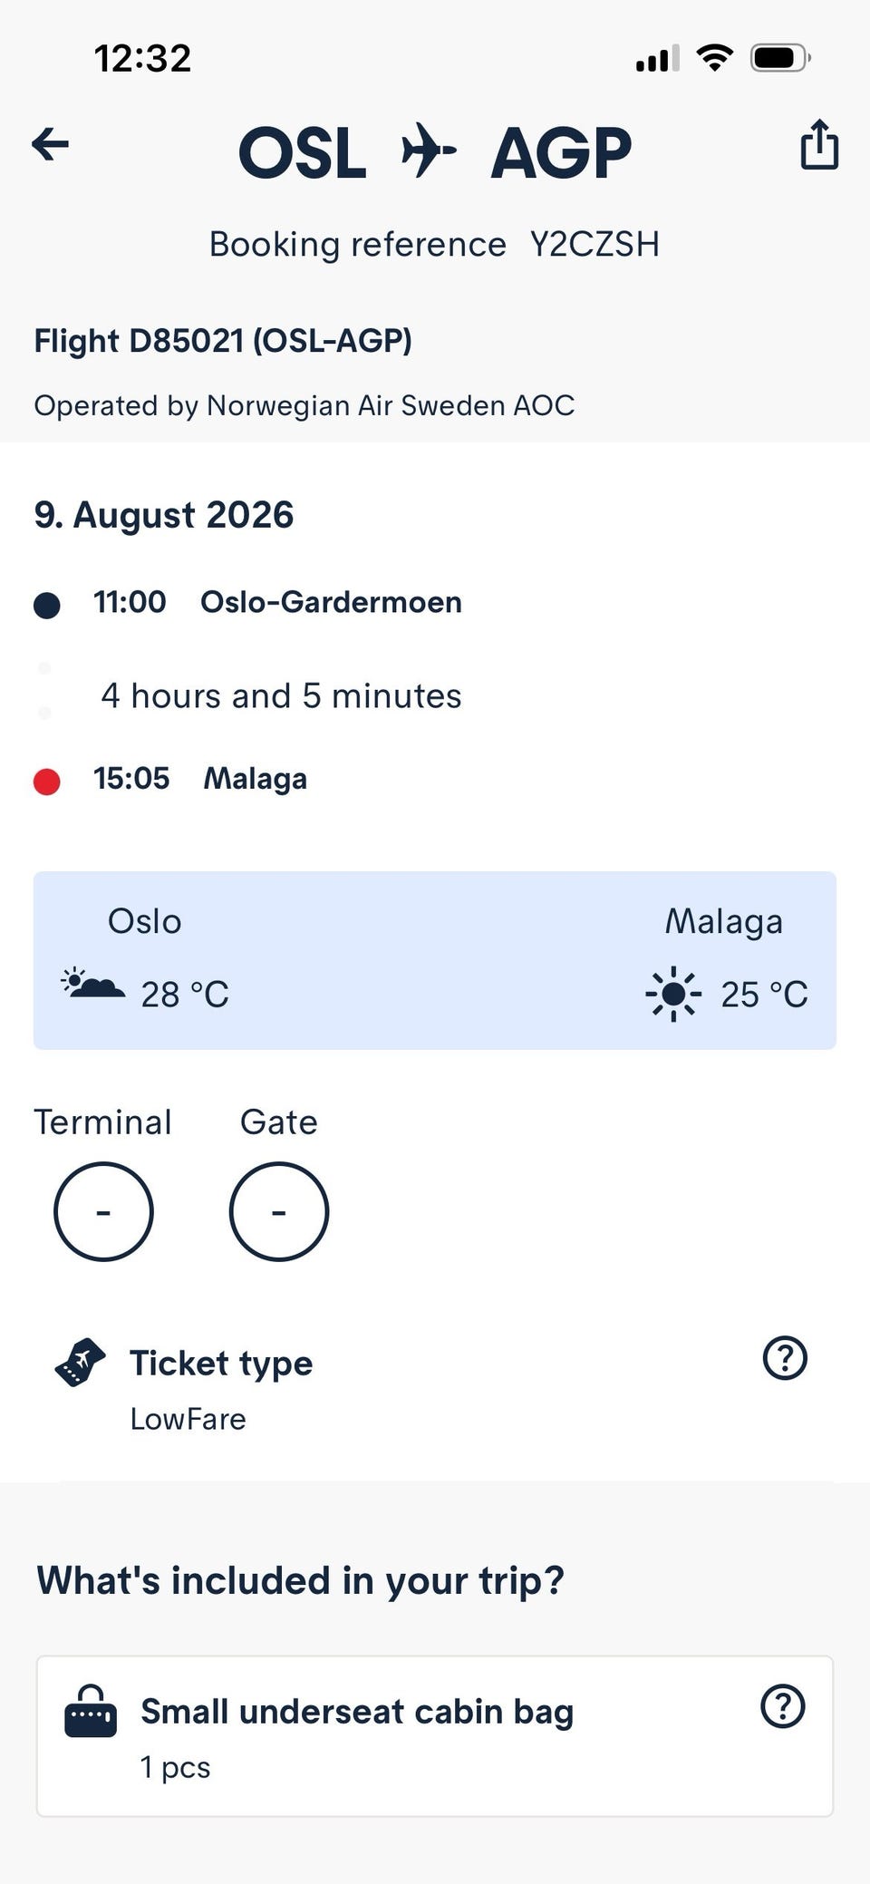Tap the battery indicator in status bar

(x=780, y=59)
